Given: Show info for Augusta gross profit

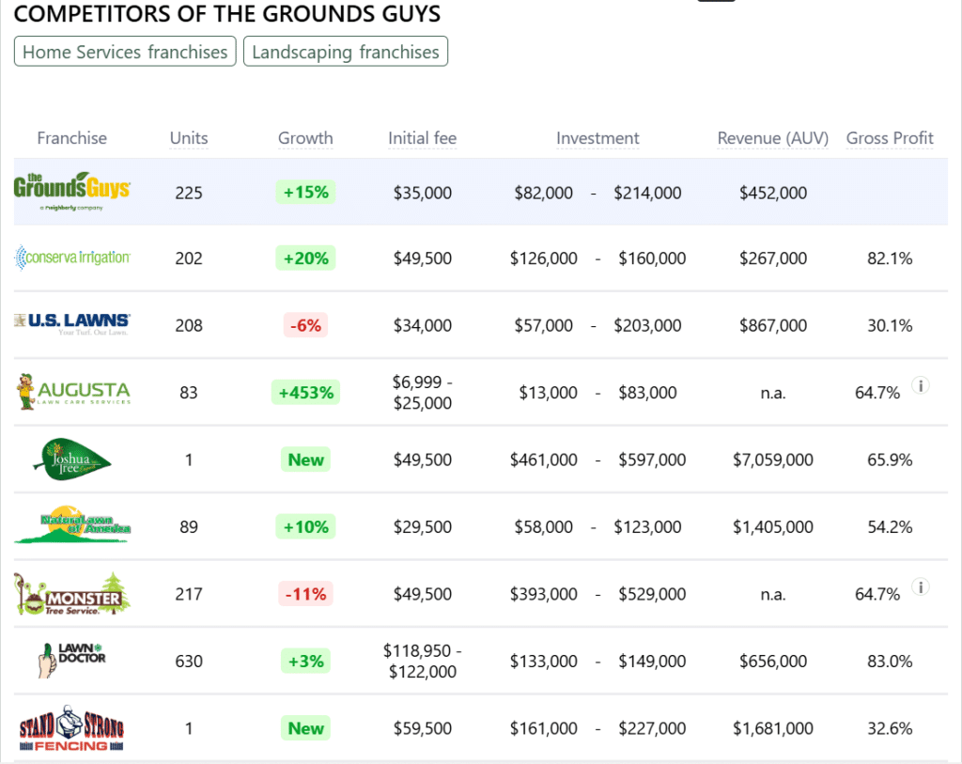Looking at the screenshot, I should [x=921, y=385].
